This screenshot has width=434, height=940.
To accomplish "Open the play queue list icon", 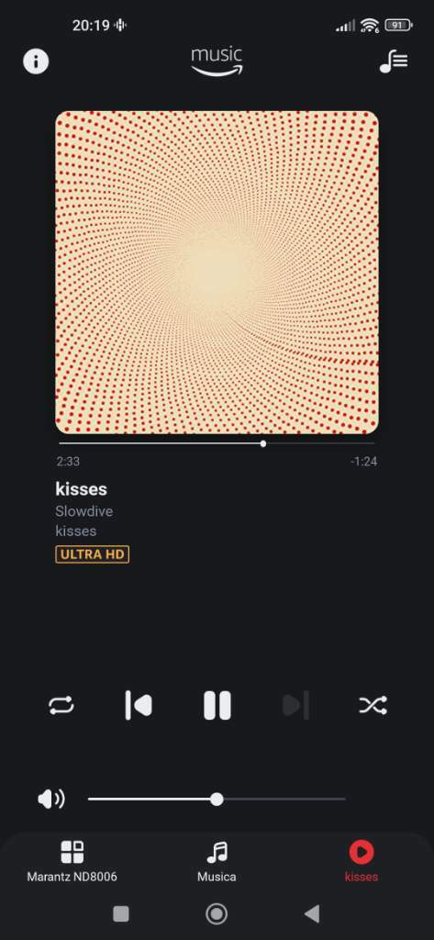I will [394, 62].
